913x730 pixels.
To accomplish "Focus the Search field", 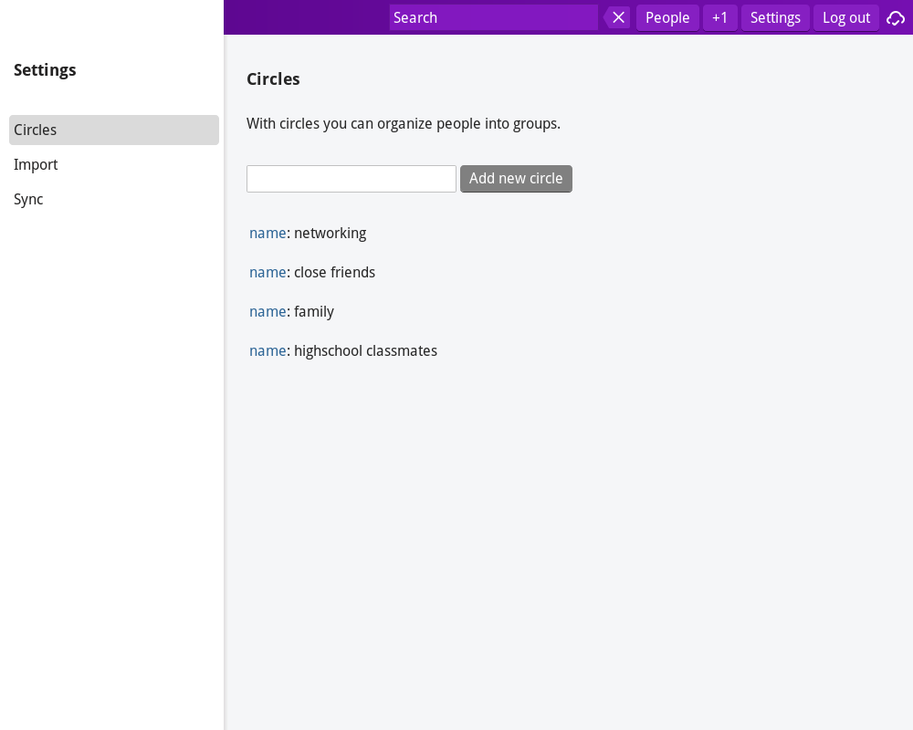I will (x=493, y=17).
